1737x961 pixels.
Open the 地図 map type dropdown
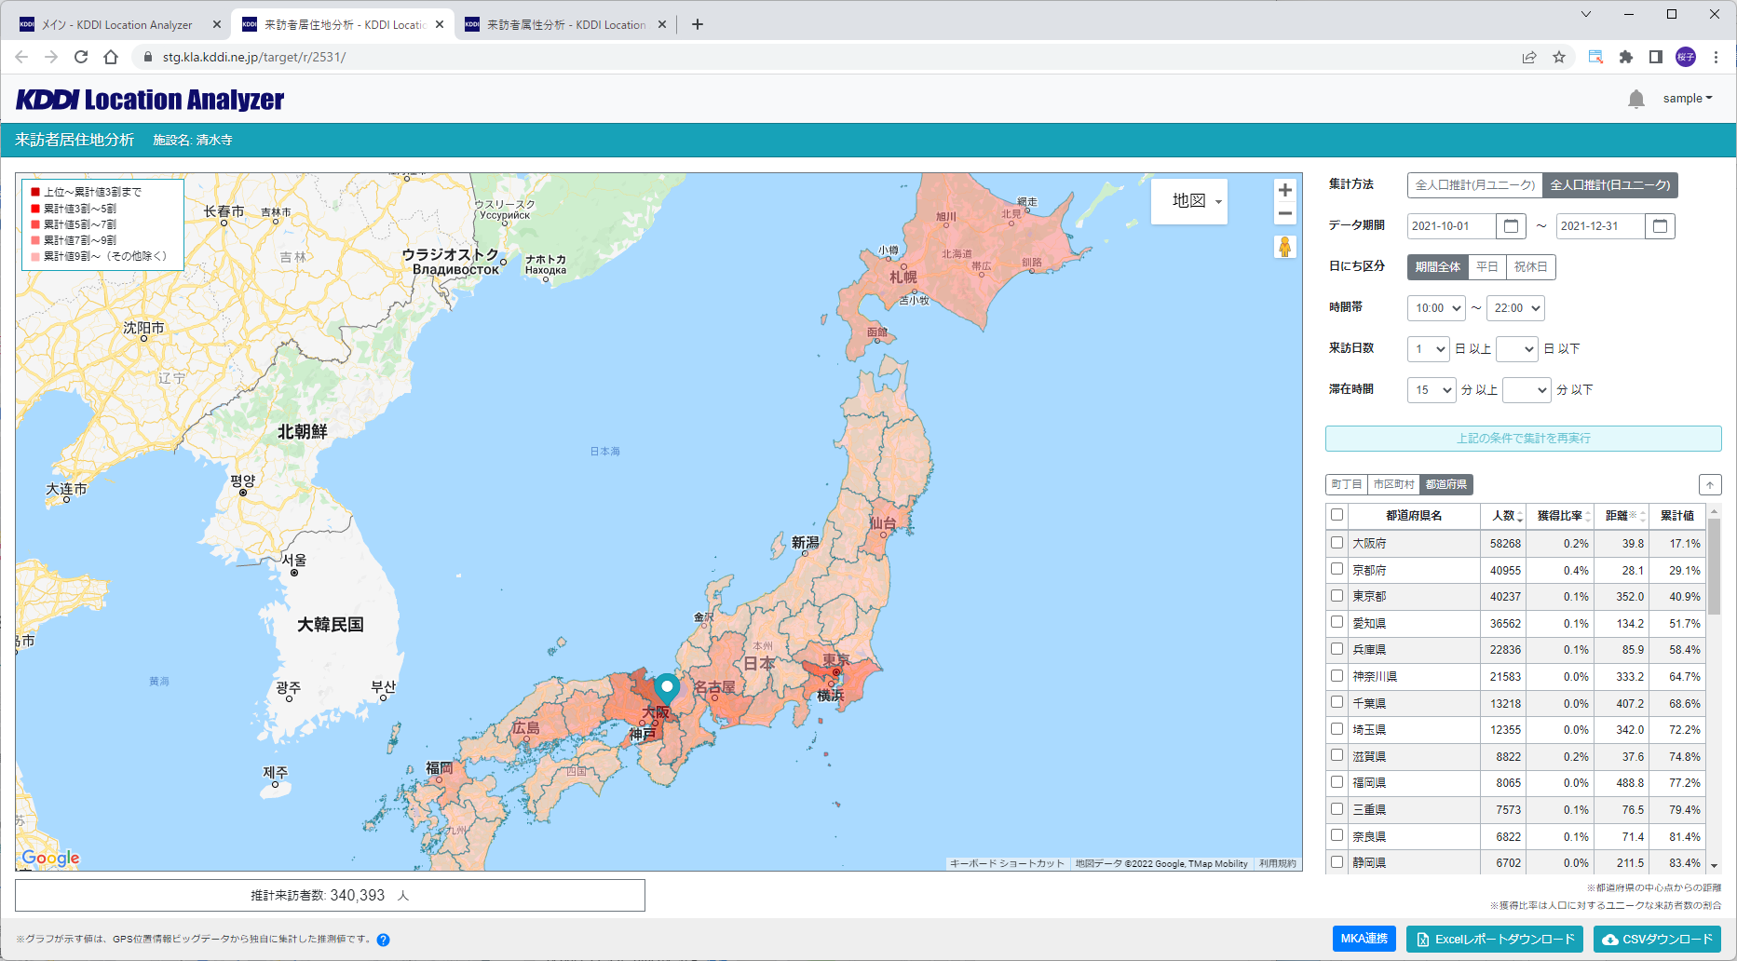coord(1189,200)
